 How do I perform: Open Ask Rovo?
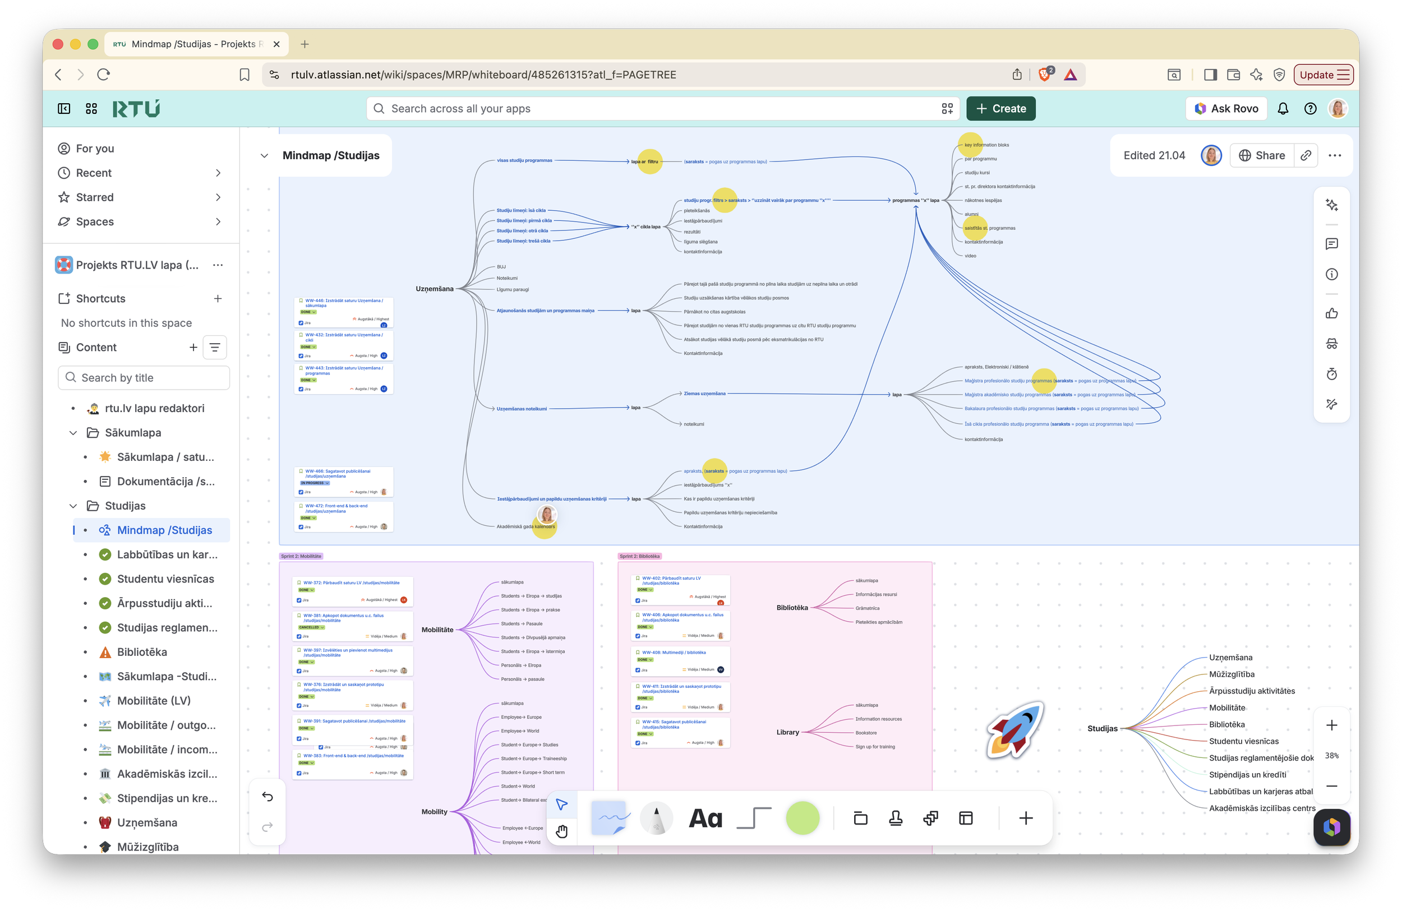pos(1226,108)
